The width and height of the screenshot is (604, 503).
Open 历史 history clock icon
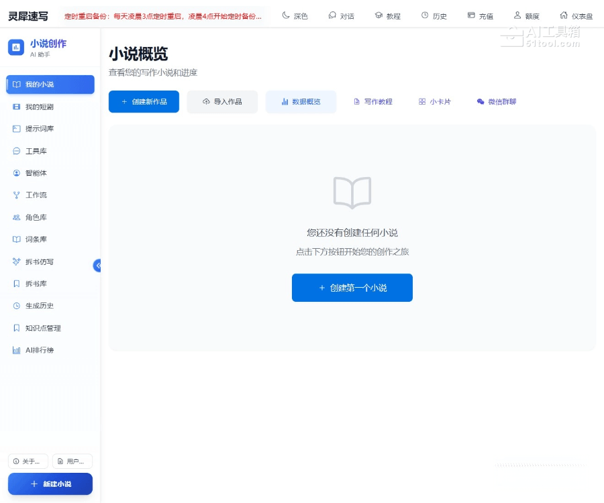434,15
